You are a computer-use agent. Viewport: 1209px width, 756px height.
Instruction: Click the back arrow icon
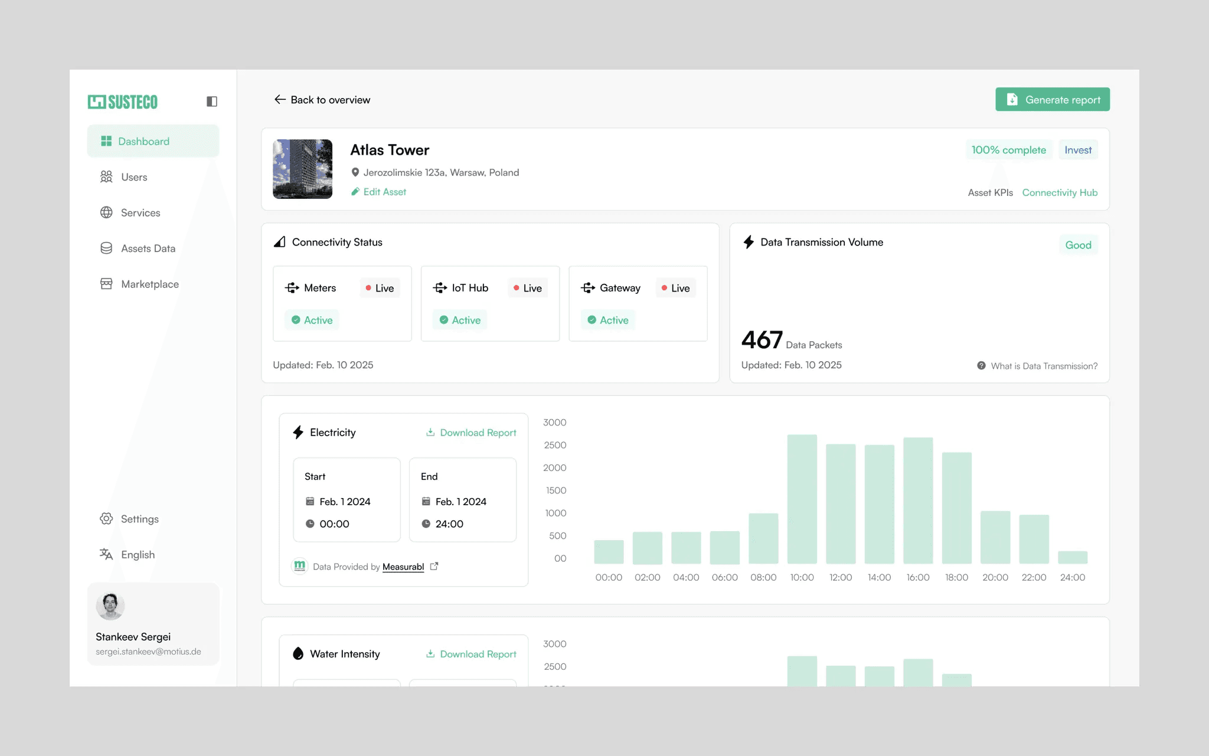pyautogui.click(x=280, y=100)
